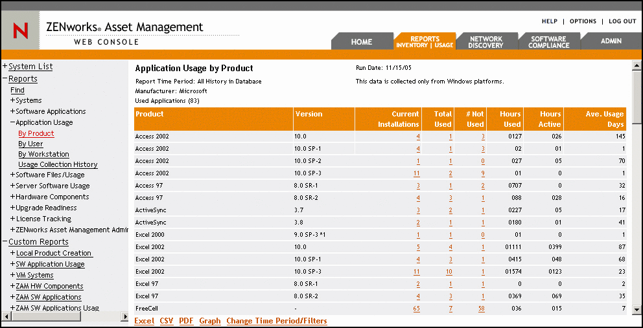Click the sidebar scroll right arrow

click(x=124, y=316)
